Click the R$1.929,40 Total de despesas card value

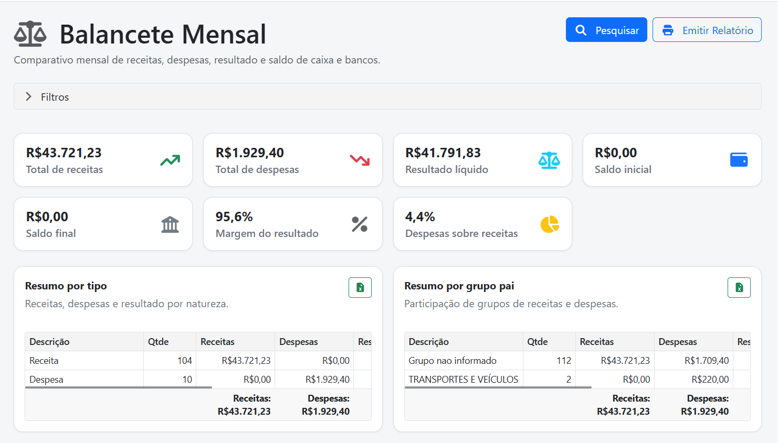pyautogui.click(x=250, y=153)
